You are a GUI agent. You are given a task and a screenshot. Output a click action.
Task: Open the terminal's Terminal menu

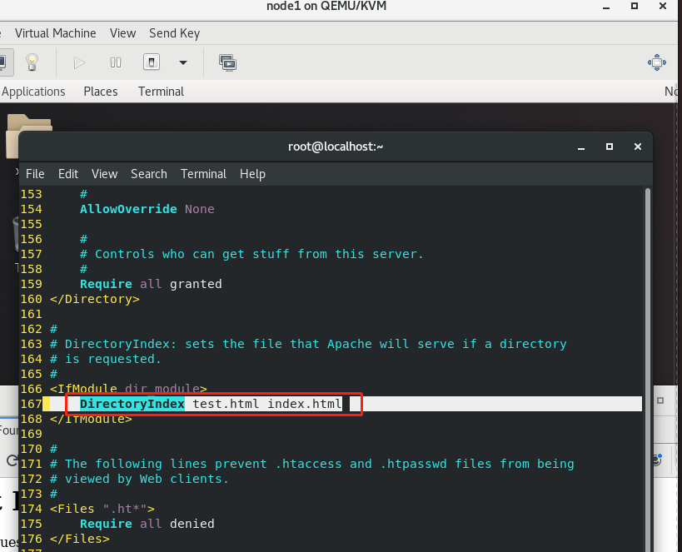203,174
